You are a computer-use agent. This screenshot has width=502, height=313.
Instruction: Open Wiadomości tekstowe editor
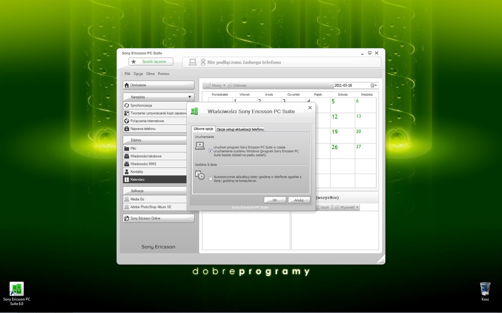(x=155, y=156)
